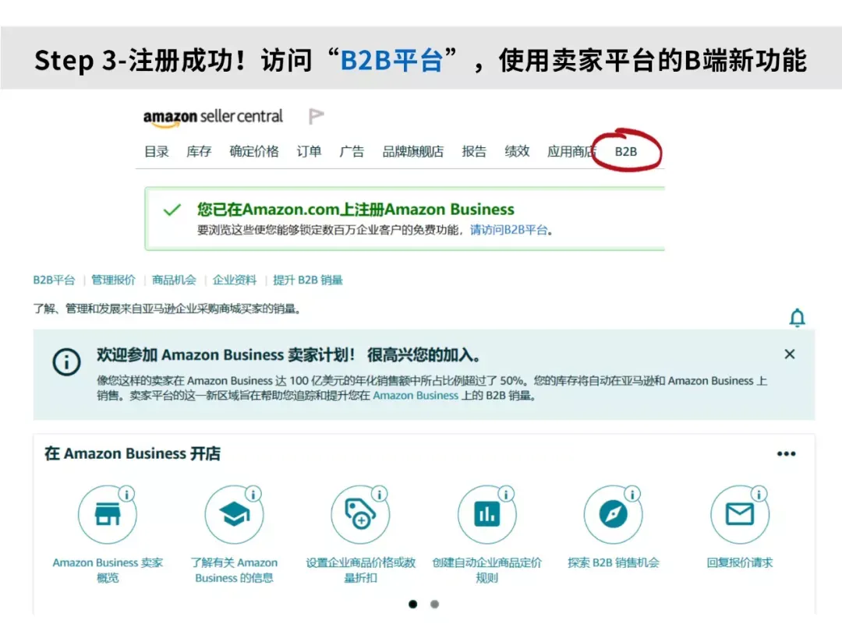
Task: Open the 应用商店 menu
Action: click(572, 152)
